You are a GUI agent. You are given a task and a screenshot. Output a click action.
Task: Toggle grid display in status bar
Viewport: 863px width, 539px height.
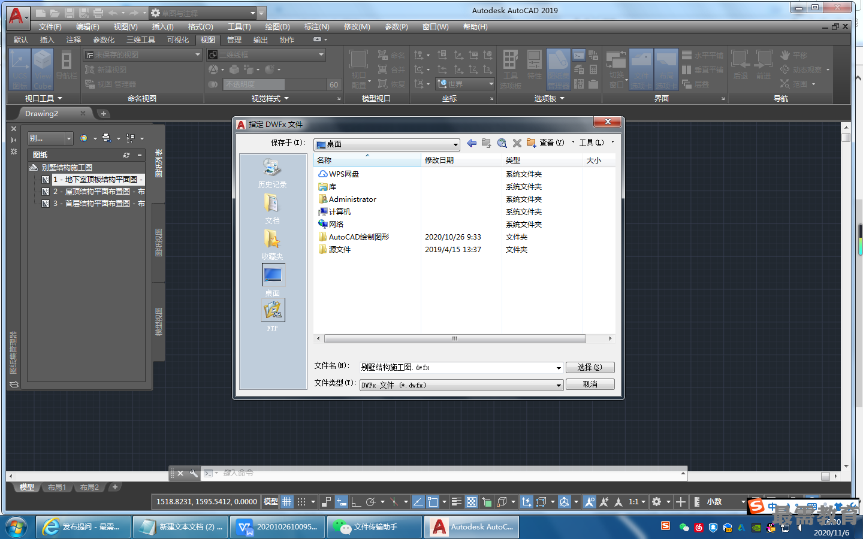pos(287,502)
